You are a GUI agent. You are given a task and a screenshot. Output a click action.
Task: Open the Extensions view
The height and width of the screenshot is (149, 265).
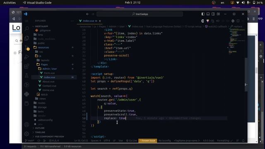[26, 66]
